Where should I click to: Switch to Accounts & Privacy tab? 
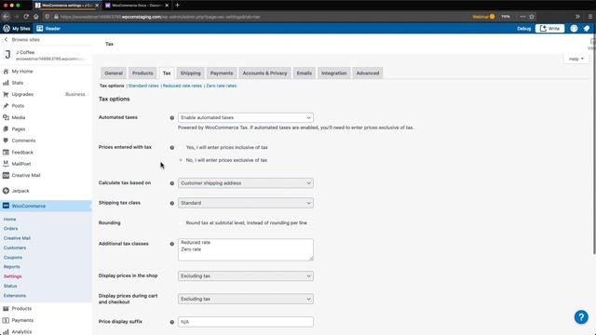click(x=264, y=73)
